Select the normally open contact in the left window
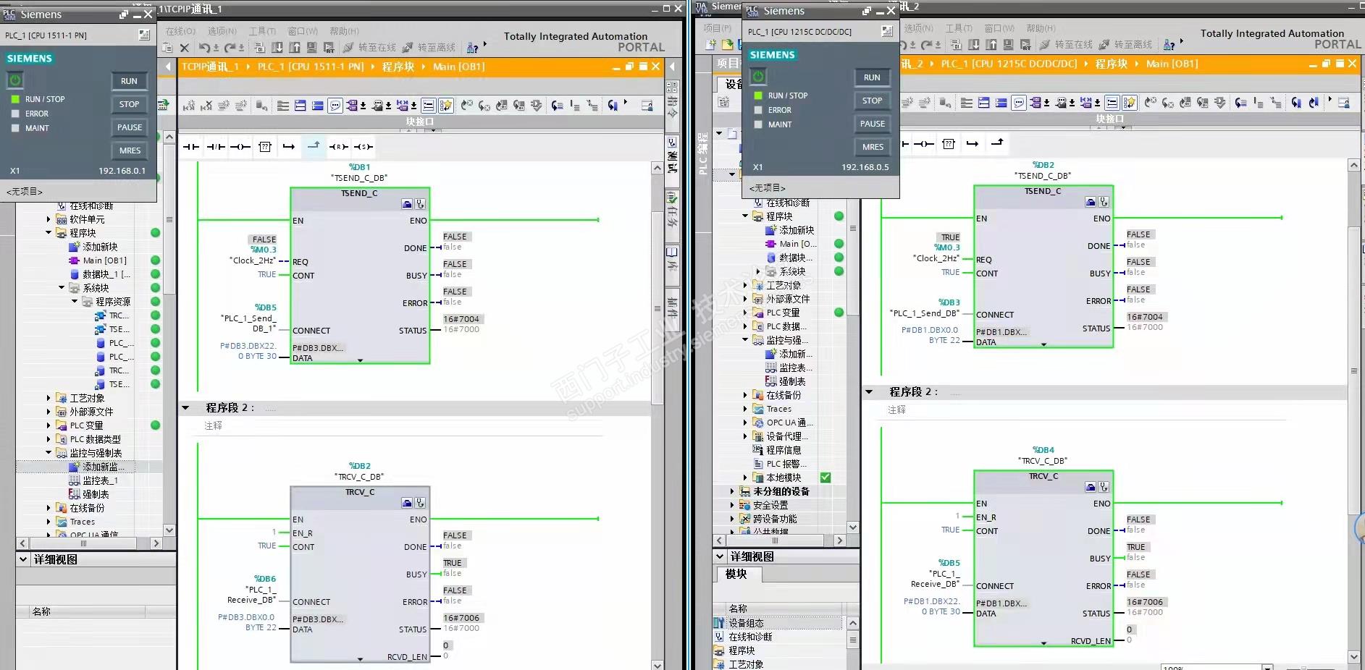1365x670 pixels. pyautogui.click(x=191, y=147)
